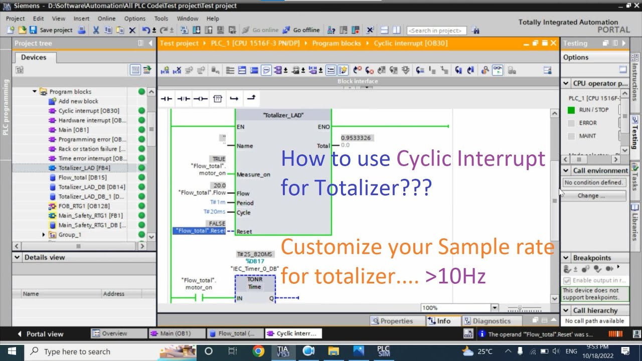This screenshot has height=361, width=642.
Task: Toggle network comments display icon
Action: click(266, 70)
